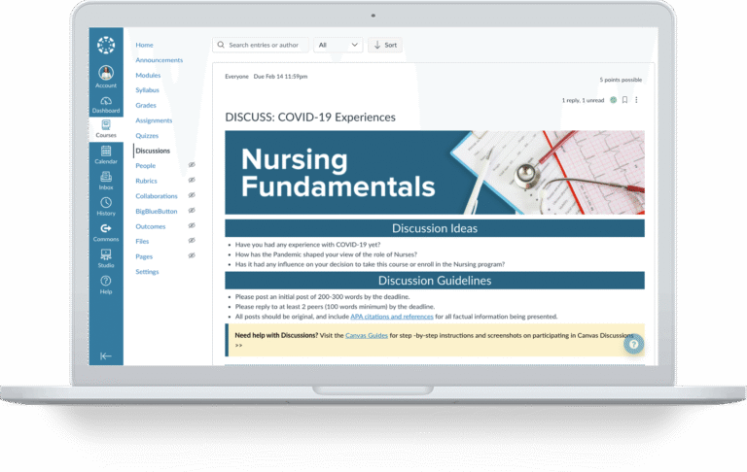Click the Canvas logo at top left
Viewport: 747px width, 472px height.
(106, 46)
